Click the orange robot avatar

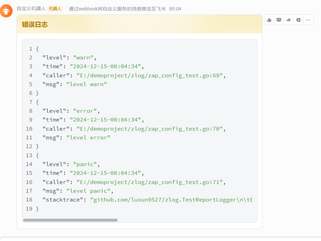6,11
